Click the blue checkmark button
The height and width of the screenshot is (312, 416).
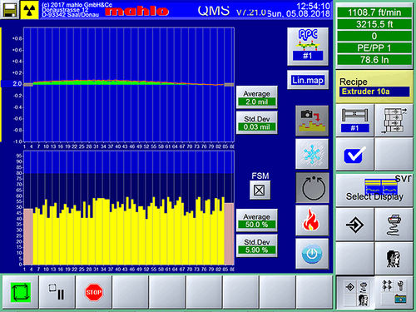click(354, 155)
